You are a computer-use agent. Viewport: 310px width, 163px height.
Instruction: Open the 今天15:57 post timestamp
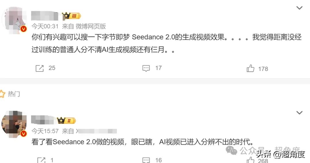(45, 131)
